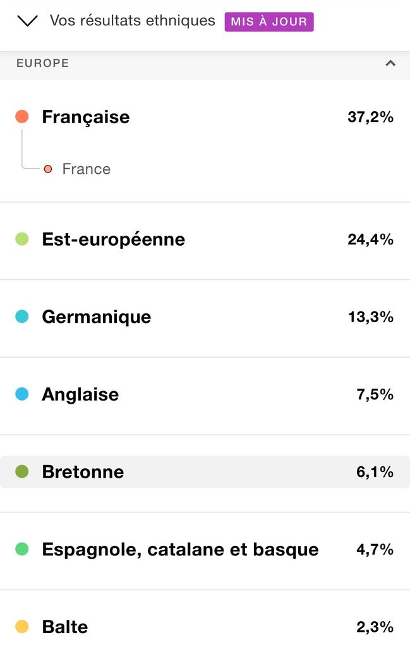Click the light green Est-européenne dot

pos(22,239)
